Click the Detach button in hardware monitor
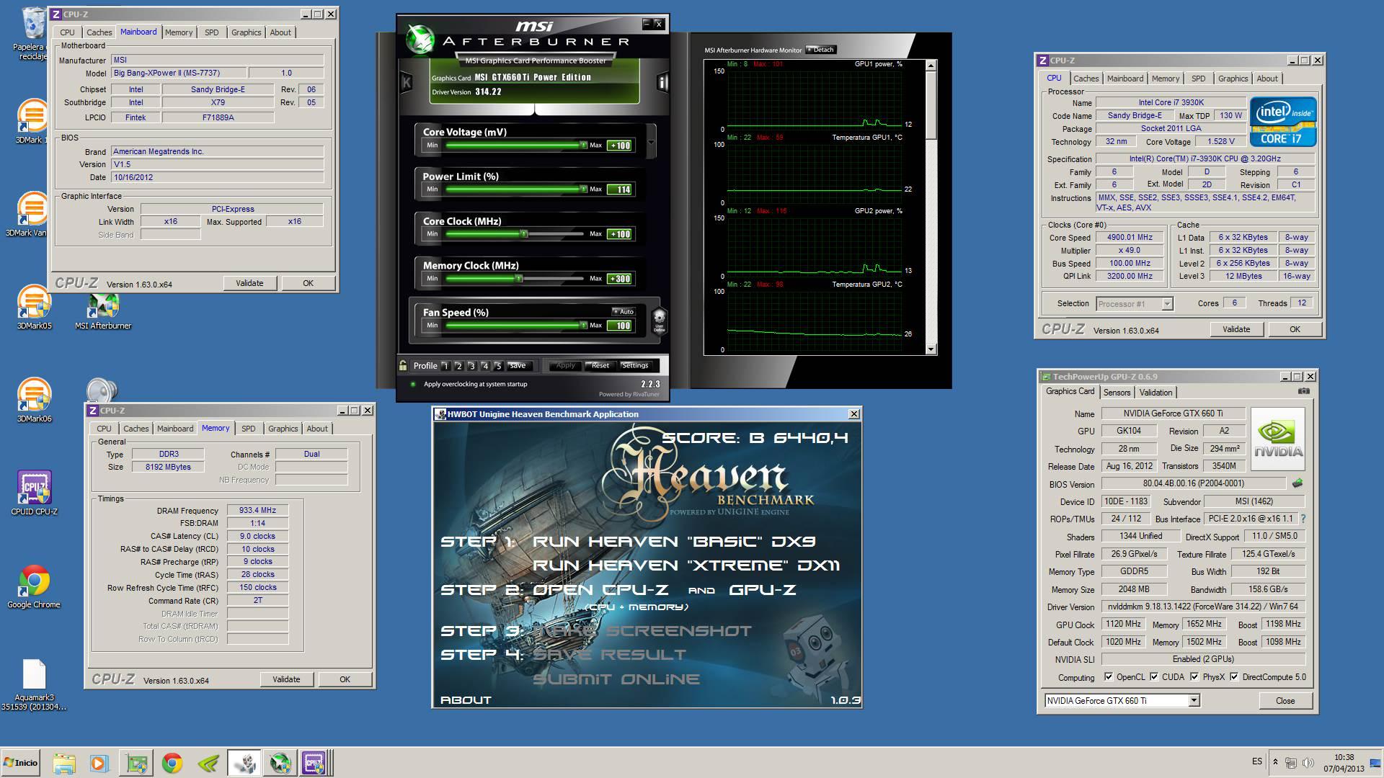The image size is (1384, 778). coord(820,50)
